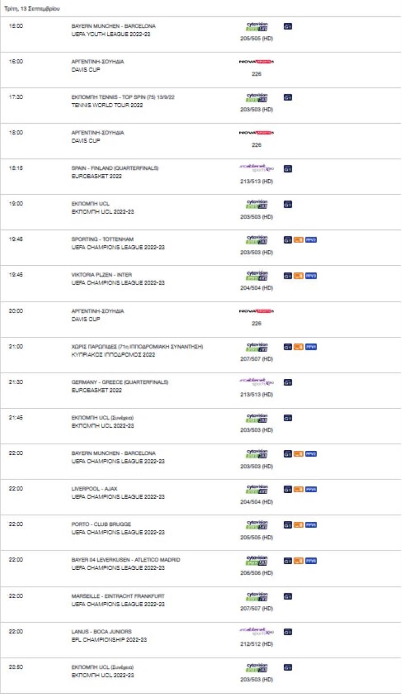Click the Cablenet Sports logo for Spain - Finland
Viewport: 402px width, 694px height.
click(256, 169)
